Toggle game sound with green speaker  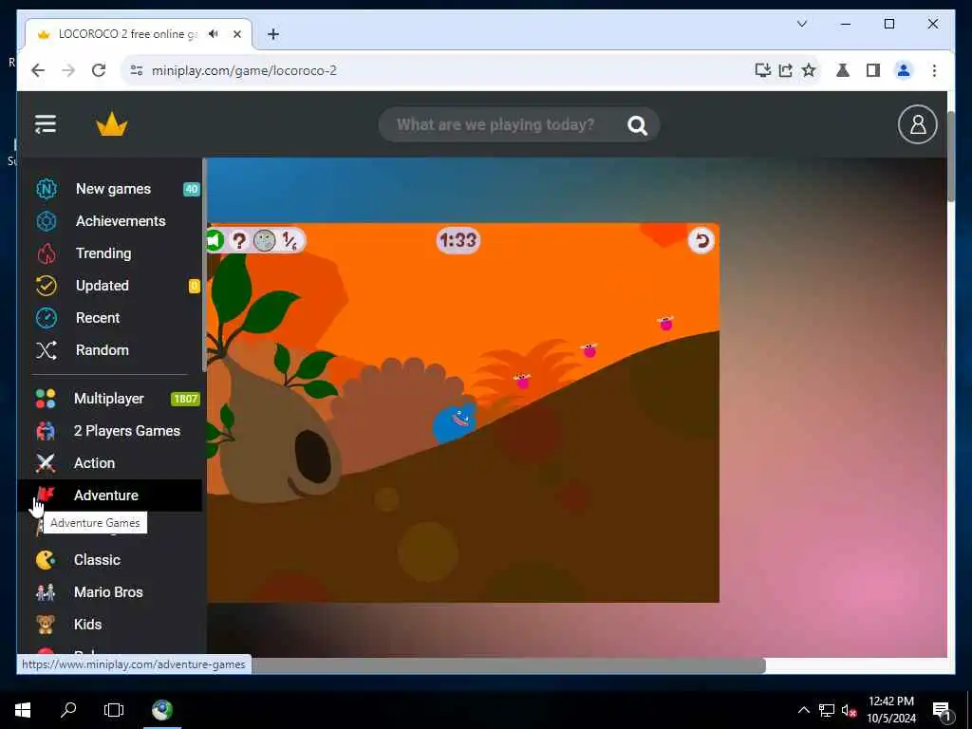215,240
